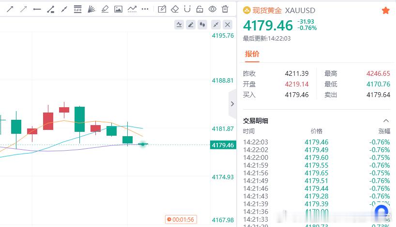Collapse the 交易明细 section chevron
396x227 pixels.
(386, 121)
